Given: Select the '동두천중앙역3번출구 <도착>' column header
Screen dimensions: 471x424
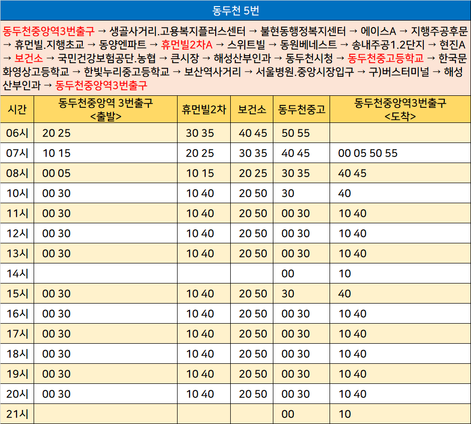Looking at the screenshot, I should tap(400, 109).
